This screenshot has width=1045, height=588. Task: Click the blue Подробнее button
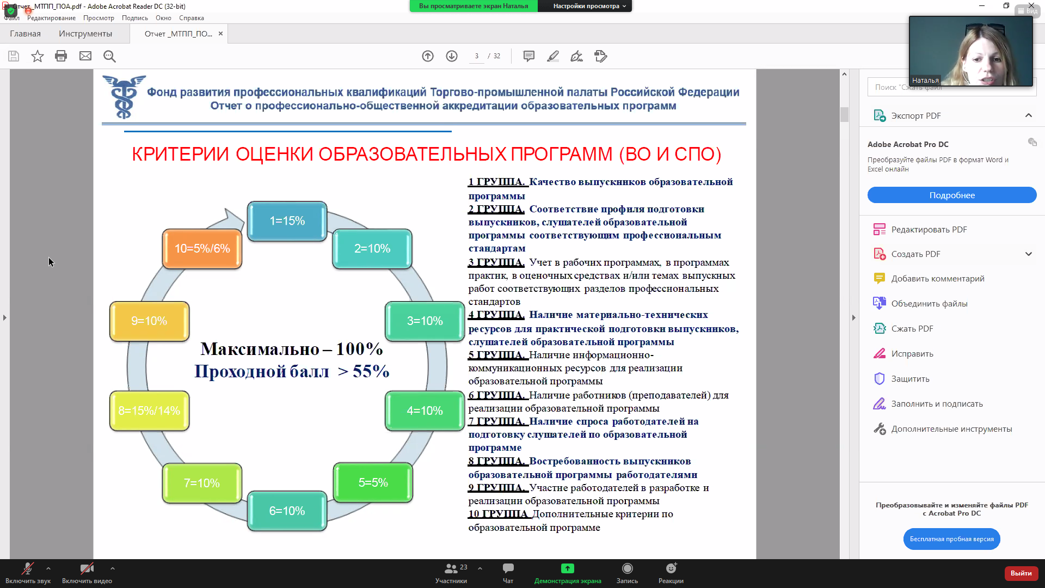point(951,195)
